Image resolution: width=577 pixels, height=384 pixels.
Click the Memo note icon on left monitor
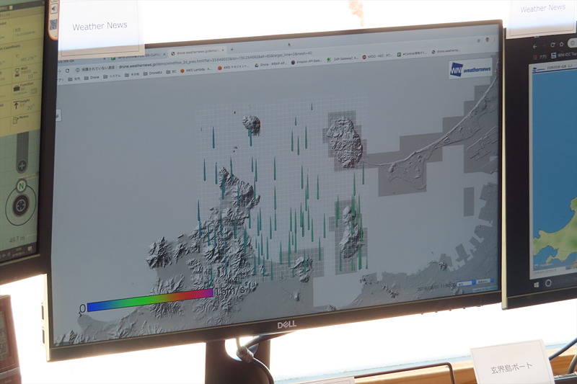click(16, 120)
